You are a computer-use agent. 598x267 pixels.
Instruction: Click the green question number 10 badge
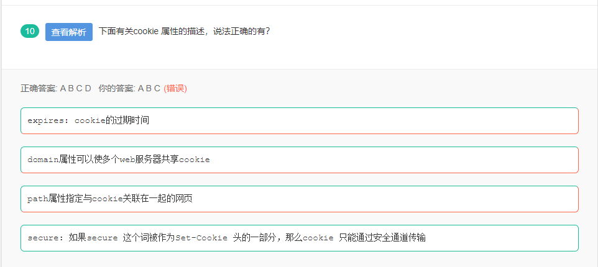point(30,31)
